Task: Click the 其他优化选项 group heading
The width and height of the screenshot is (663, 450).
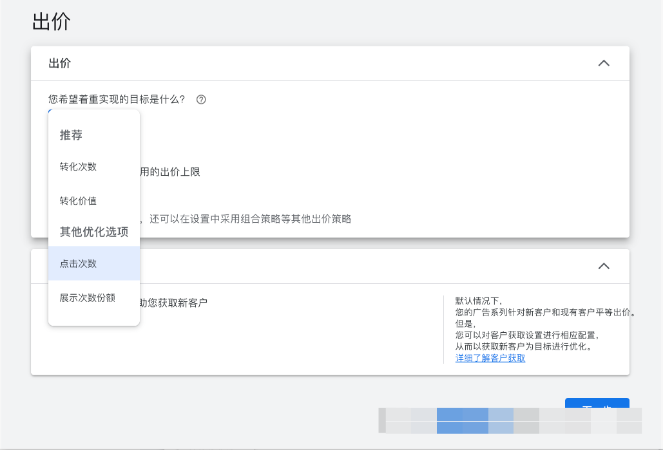Action: click(94, 232)
